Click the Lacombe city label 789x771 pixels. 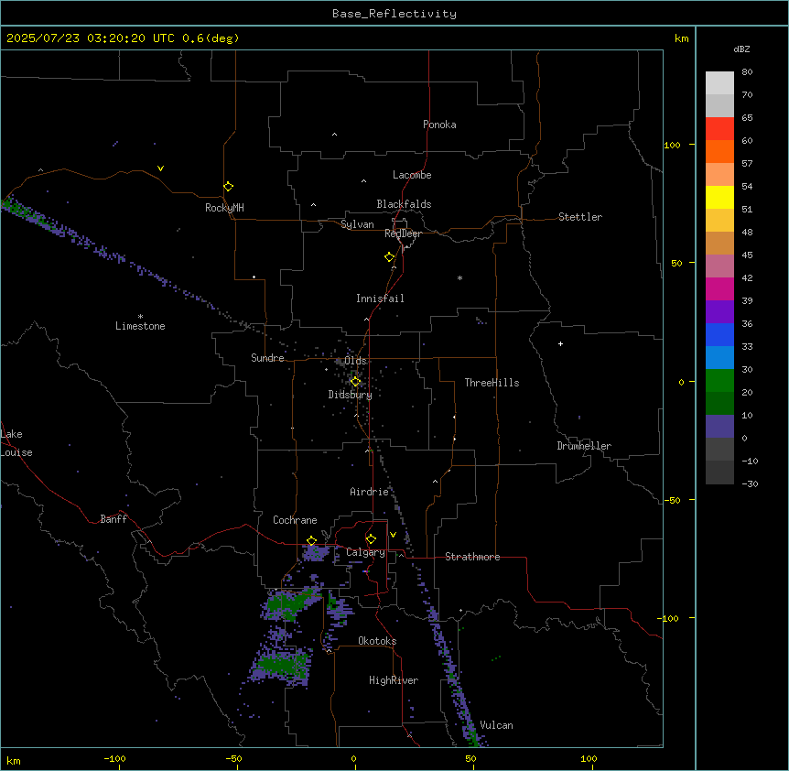pyautogui.click(x=412, y=175)
